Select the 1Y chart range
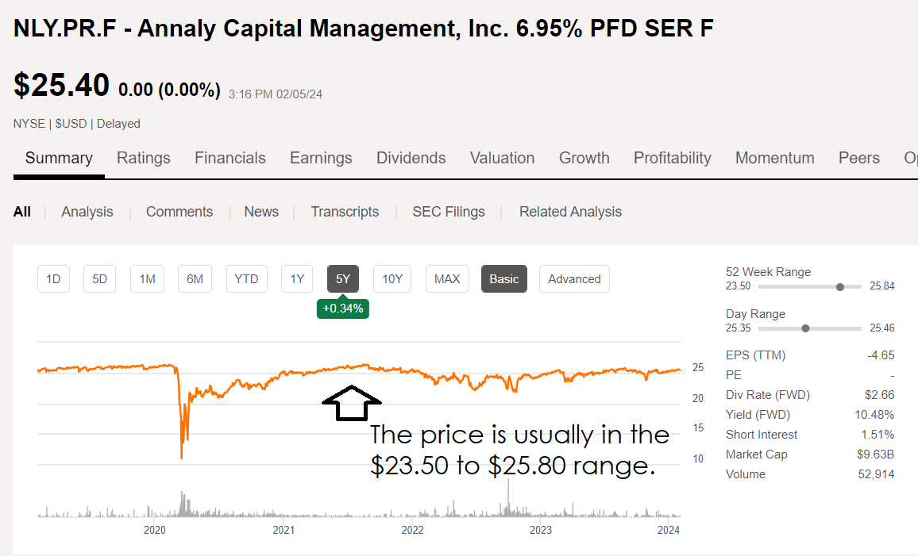 click(297, 279)
